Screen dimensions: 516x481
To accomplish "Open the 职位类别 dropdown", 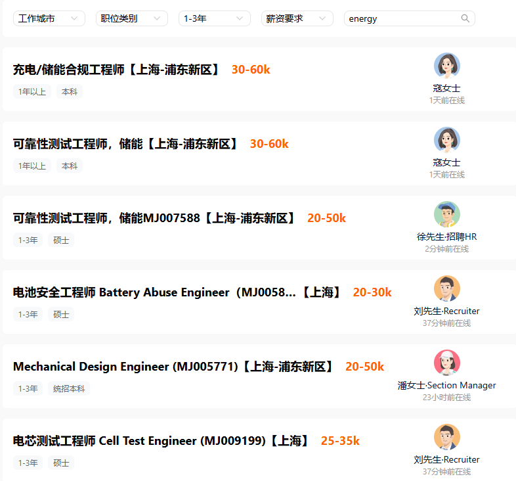I will (132, 18).
